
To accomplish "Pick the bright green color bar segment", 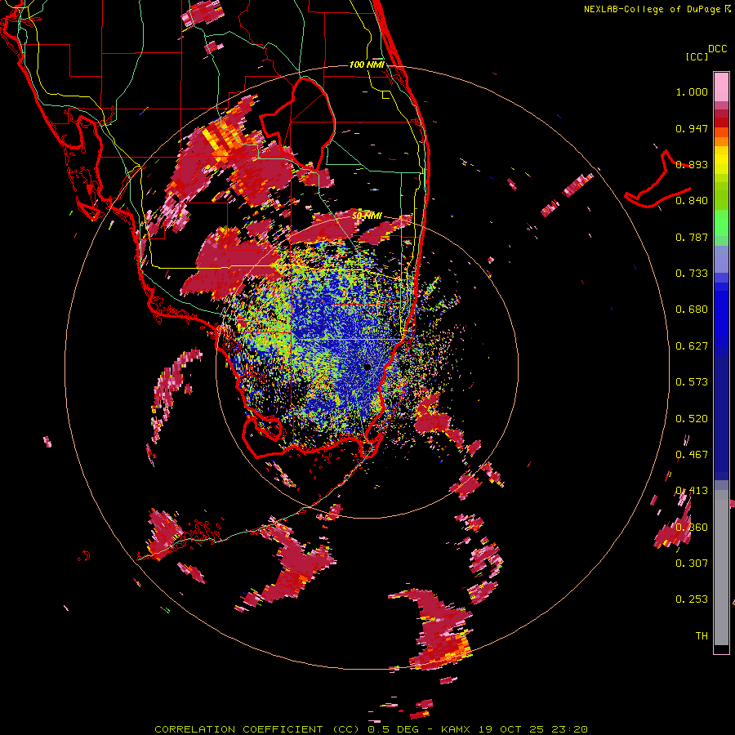I will pyautogui.click(x=721, y=223).
